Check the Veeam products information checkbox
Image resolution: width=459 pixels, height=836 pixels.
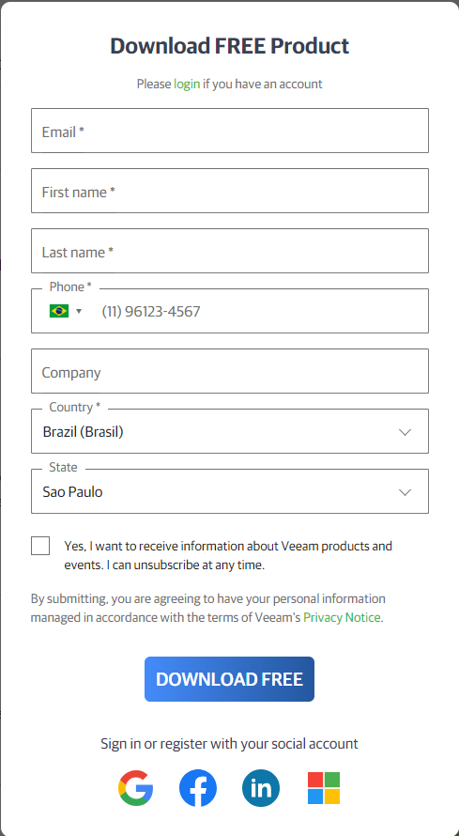tap(40, 546)
